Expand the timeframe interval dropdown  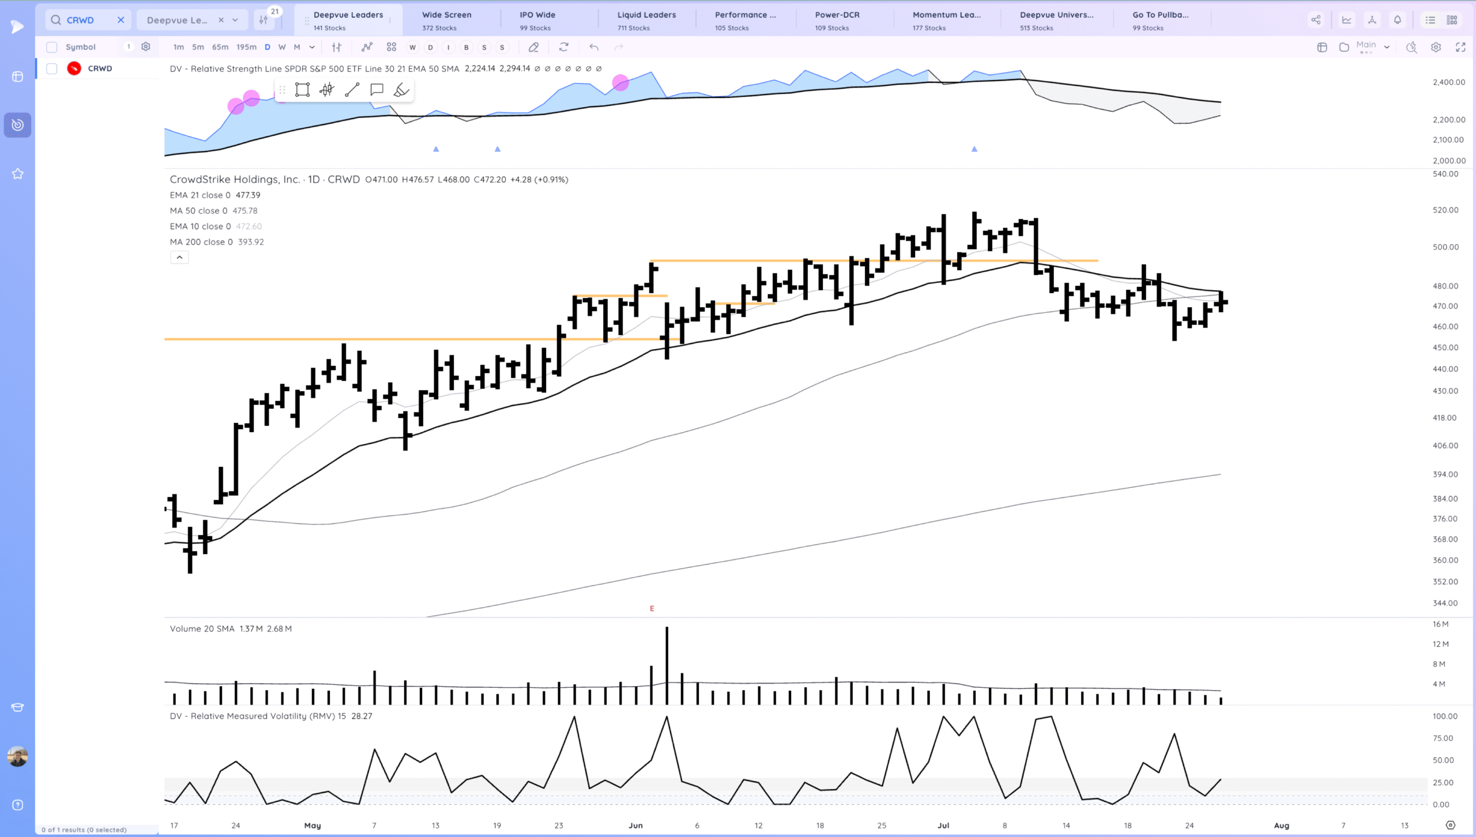(312, 47)
